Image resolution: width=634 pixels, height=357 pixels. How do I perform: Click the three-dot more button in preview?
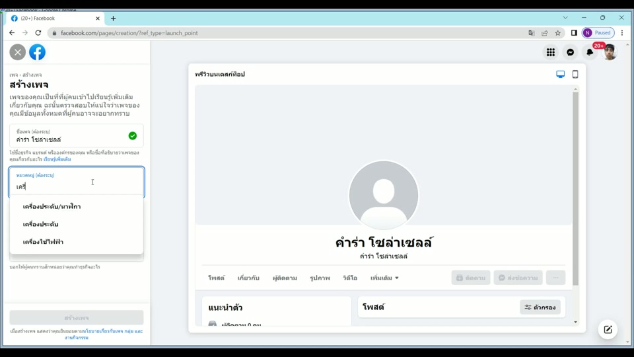(x=555, y=278)
